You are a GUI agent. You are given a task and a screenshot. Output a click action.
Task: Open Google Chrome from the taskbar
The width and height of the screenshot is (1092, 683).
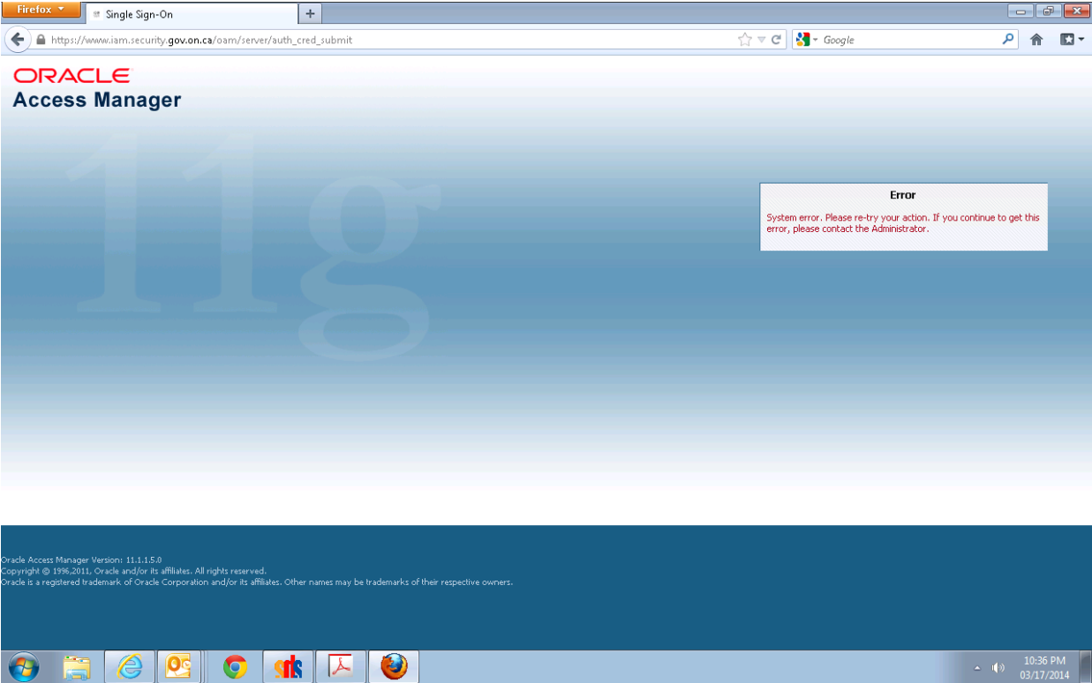pyautogui.click(x=235, y=667)
